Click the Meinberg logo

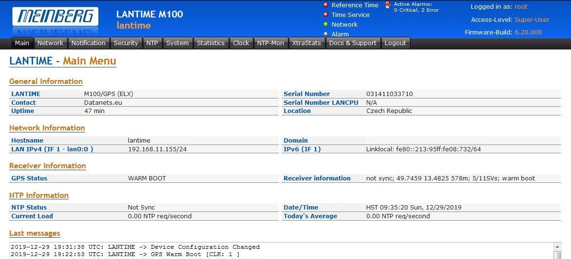tap(55, 16)
